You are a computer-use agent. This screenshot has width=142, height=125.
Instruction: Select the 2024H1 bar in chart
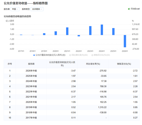click(x=102, y=30)
